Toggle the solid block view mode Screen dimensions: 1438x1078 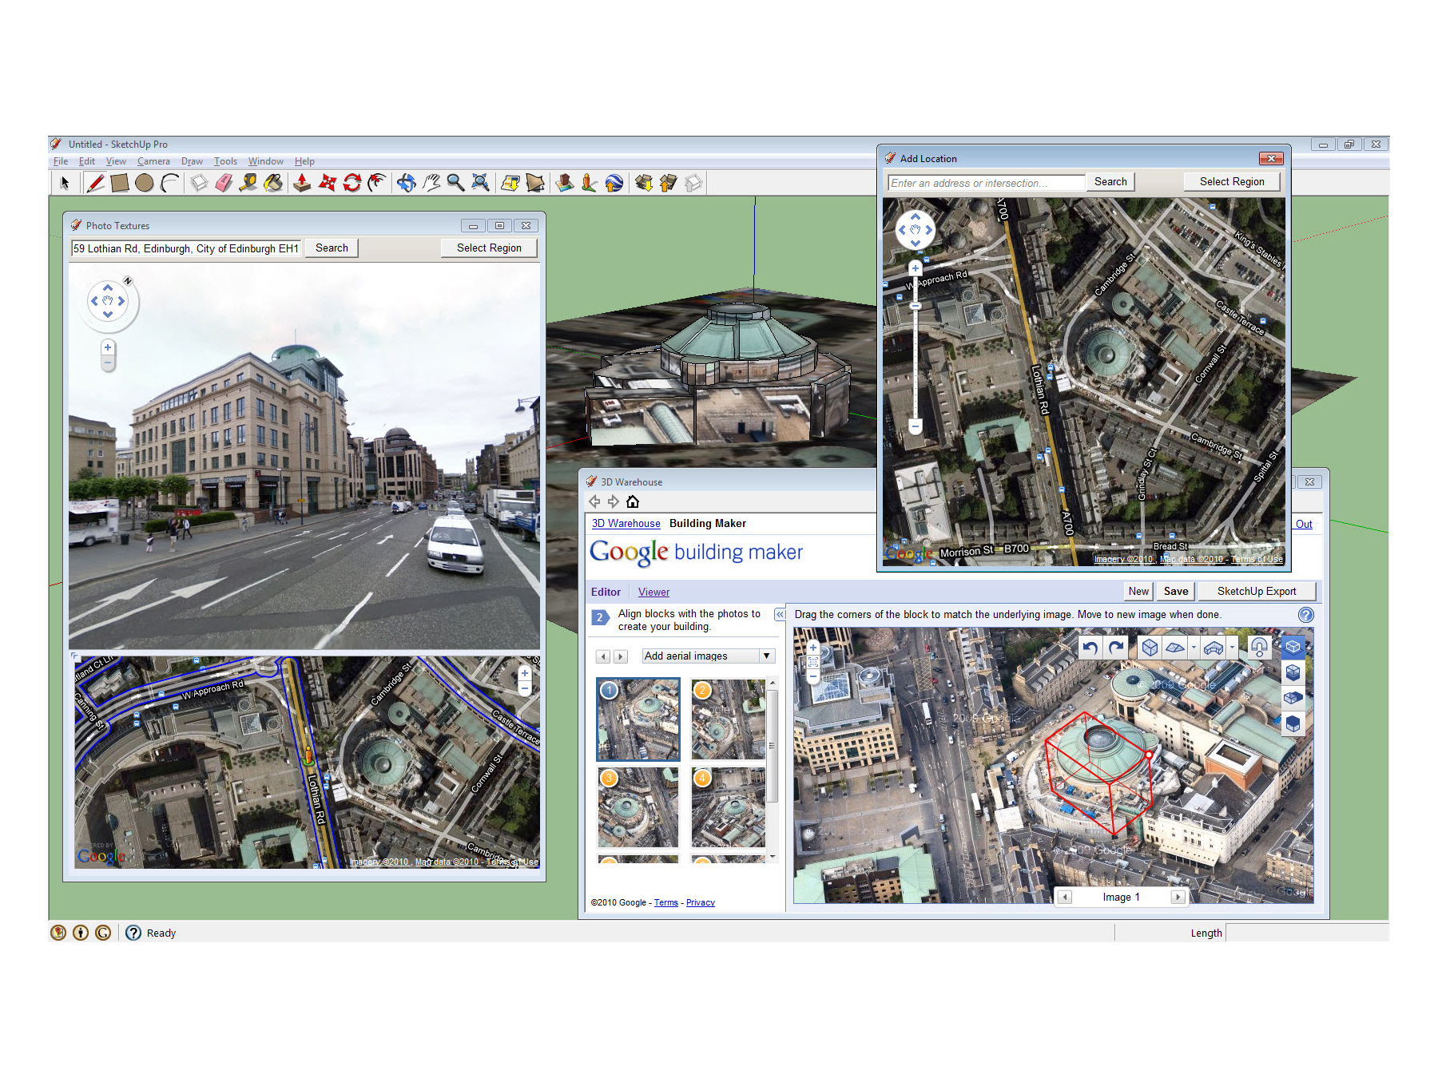pos(1293,724)
